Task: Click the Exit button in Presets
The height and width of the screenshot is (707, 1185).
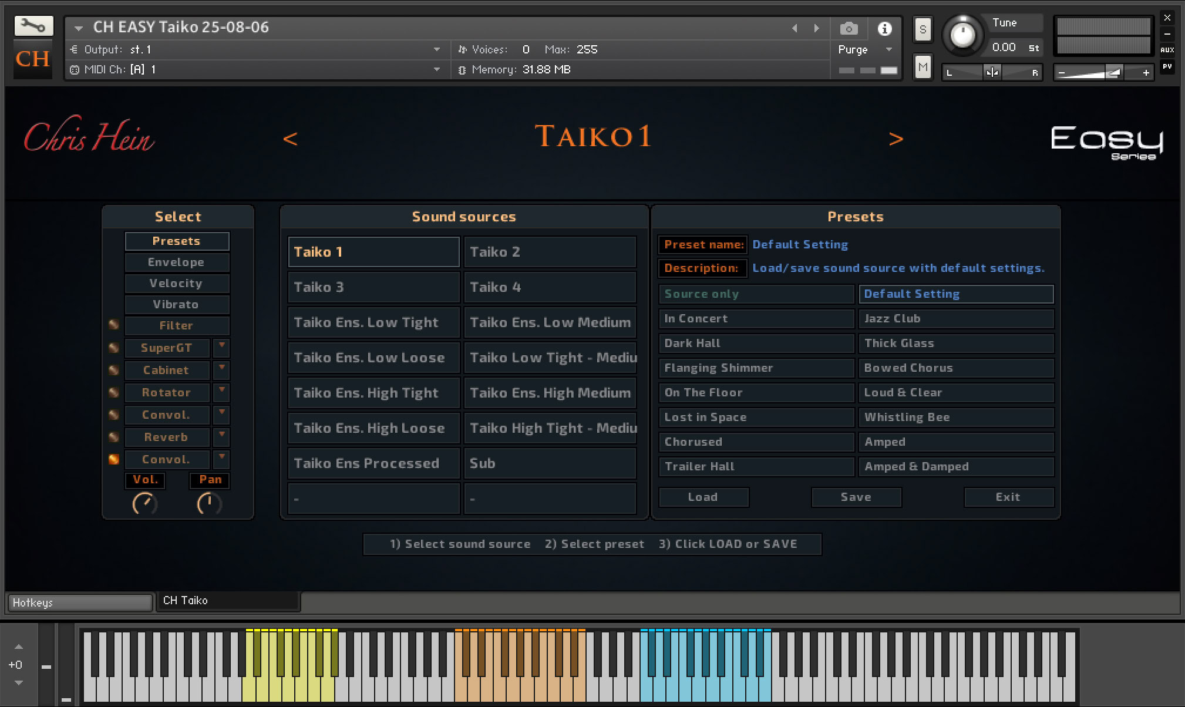Action: [x=1008, y=497]
